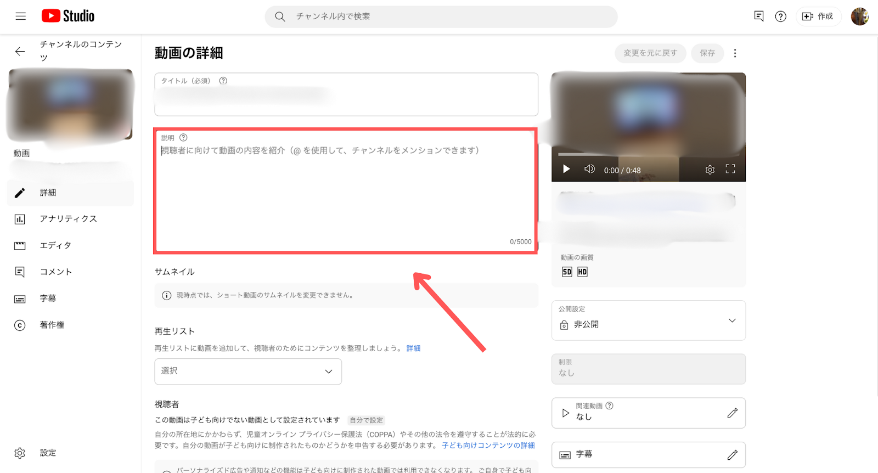
Task: Edit 字幕 with the pencil icon
Action: [732, 455]
